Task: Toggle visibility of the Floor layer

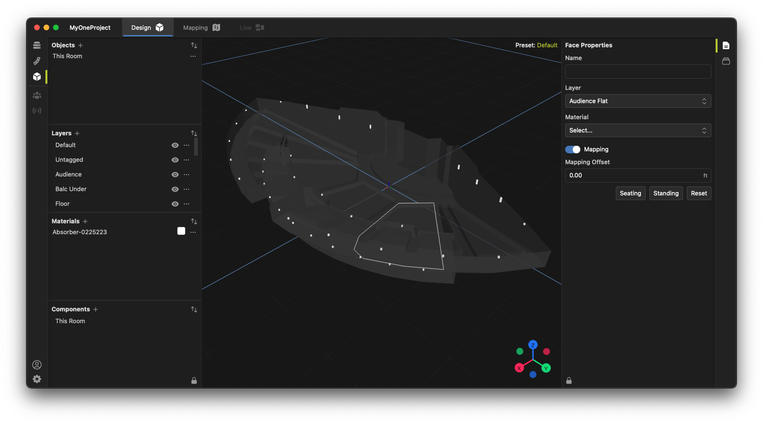Action: coord(175,204)
